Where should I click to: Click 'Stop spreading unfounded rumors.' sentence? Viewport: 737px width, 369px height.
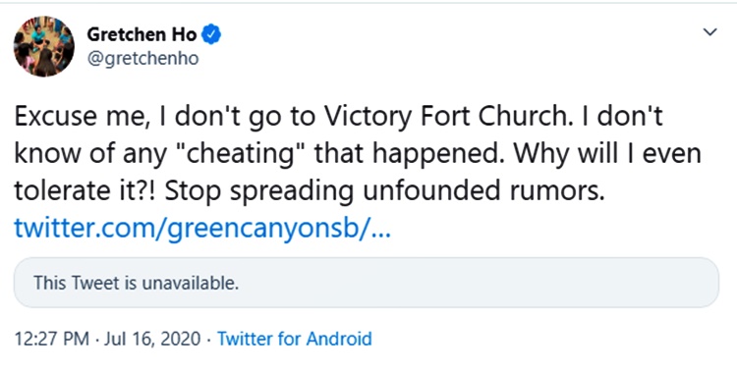[x=384, y=192]
